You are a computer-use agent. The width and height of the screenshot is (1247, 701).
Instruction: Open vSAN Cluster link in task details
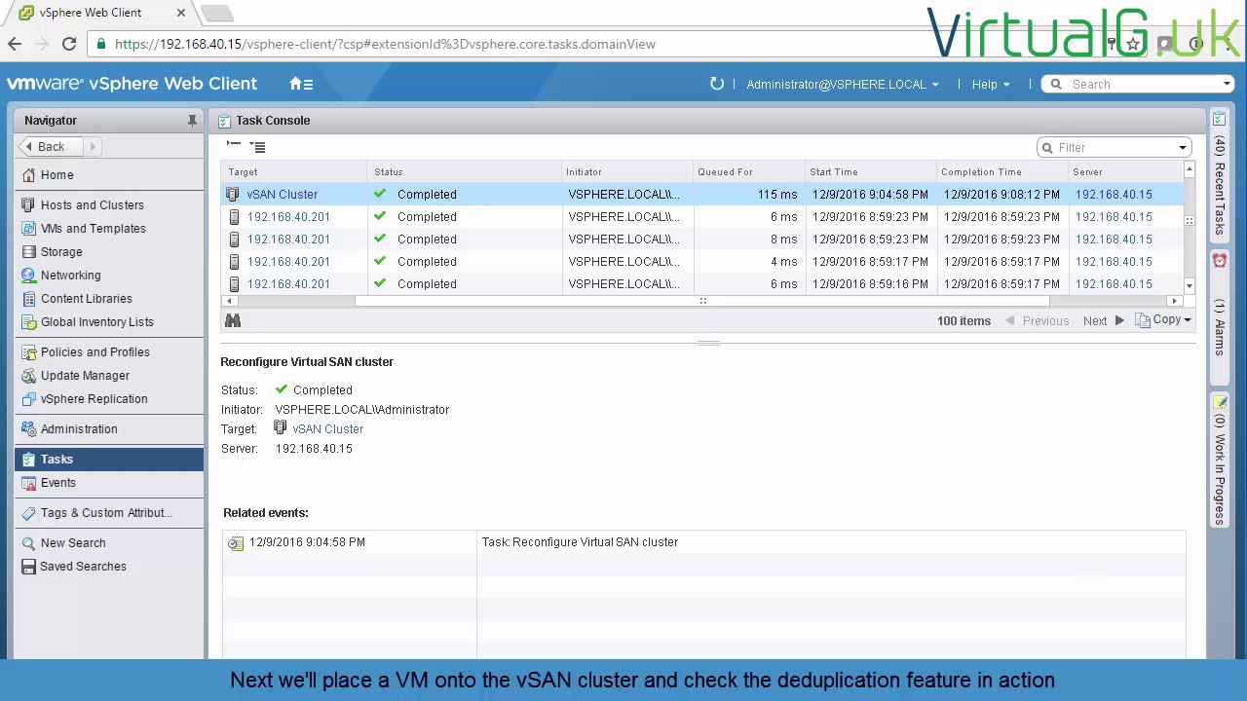point(327,429)
